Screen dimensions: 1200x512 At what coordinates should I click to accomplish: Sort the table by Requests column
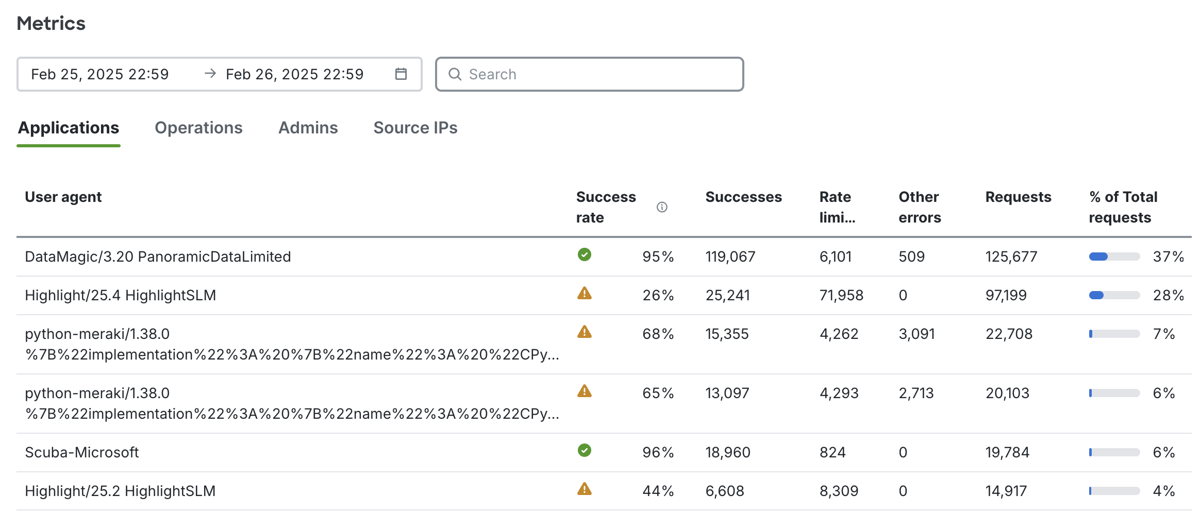(x=1018, y=197)
